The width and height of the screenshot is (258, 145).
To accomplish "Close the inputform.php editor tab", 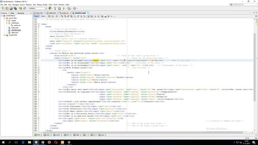I will click(88, 13).
